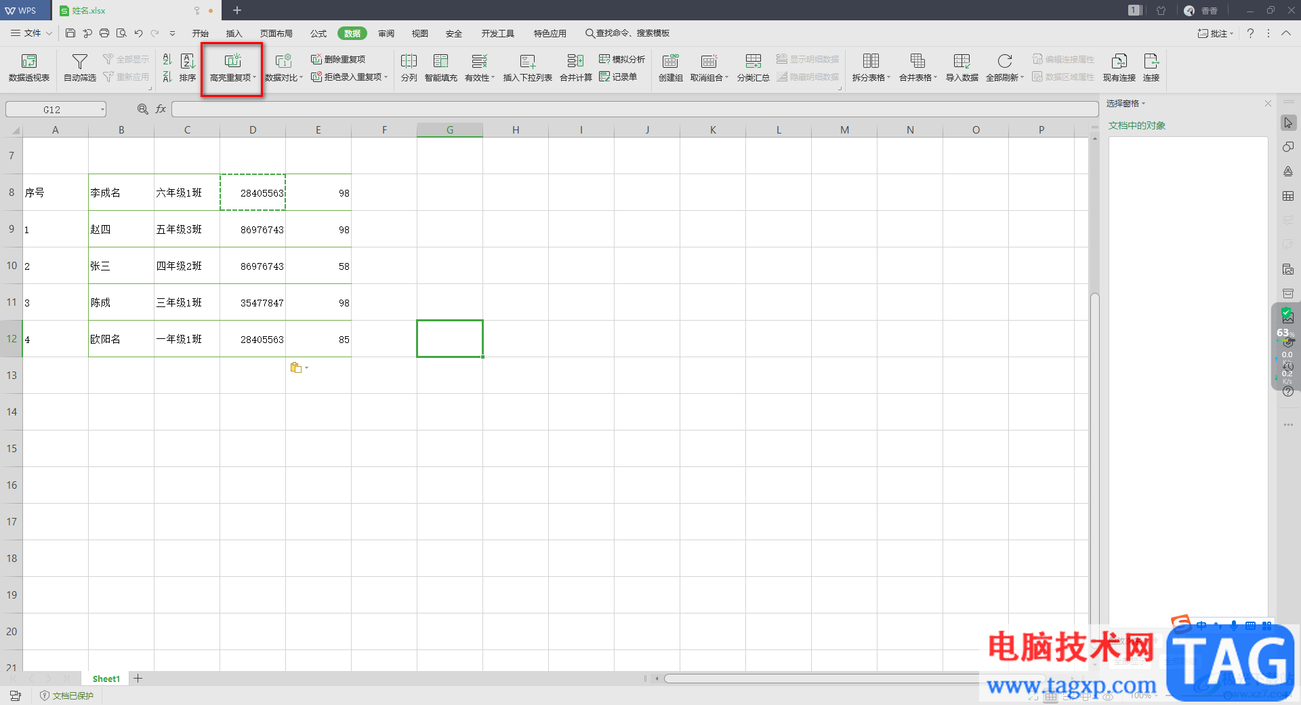The height and width of the screenshot is (705, 1301).
Task: Open 数据对比 data compare tool
Action: tap(283, 68)
